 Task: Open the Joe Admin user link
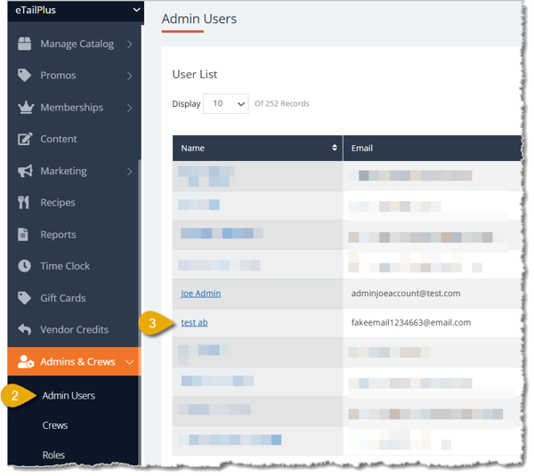tap(201, 294)
